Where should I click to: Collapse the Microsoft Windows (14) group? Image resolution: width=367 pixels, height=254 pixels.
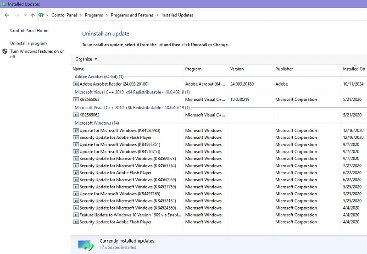97,123
